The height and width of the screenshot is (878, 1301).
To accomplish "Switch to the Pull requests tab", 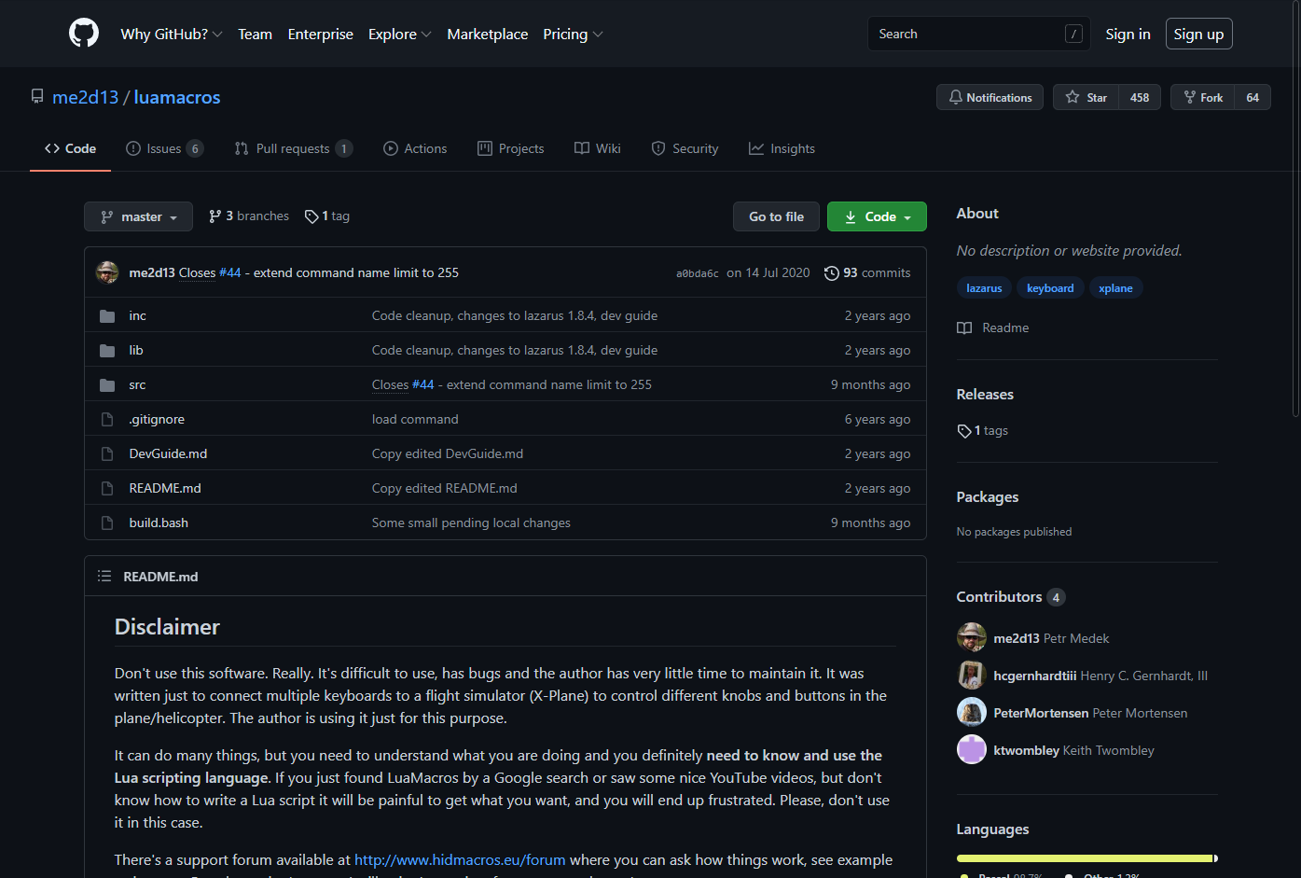I will [294, 148].
